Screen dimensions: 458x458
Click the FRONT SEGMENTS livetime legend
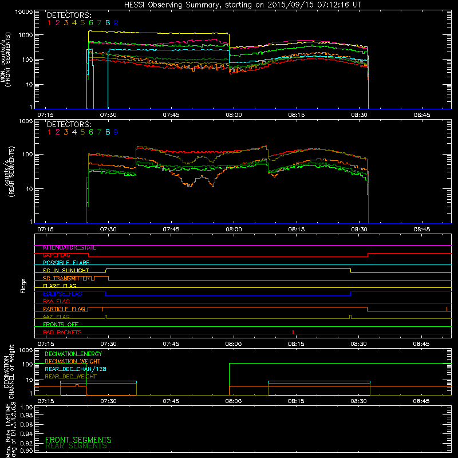(x=78, y=440)
